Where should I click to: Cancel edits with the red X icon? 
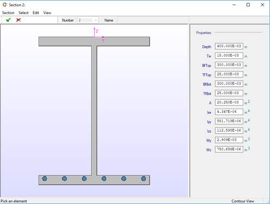tap(19, 20)
